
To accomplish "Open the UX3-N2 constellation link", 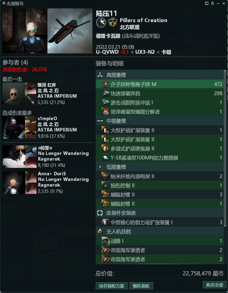I will coord(145,52).
